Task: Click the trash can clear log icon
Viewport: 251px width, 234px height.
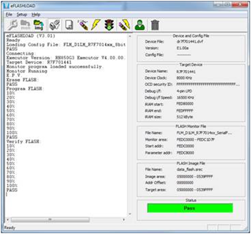Action: 155,25
